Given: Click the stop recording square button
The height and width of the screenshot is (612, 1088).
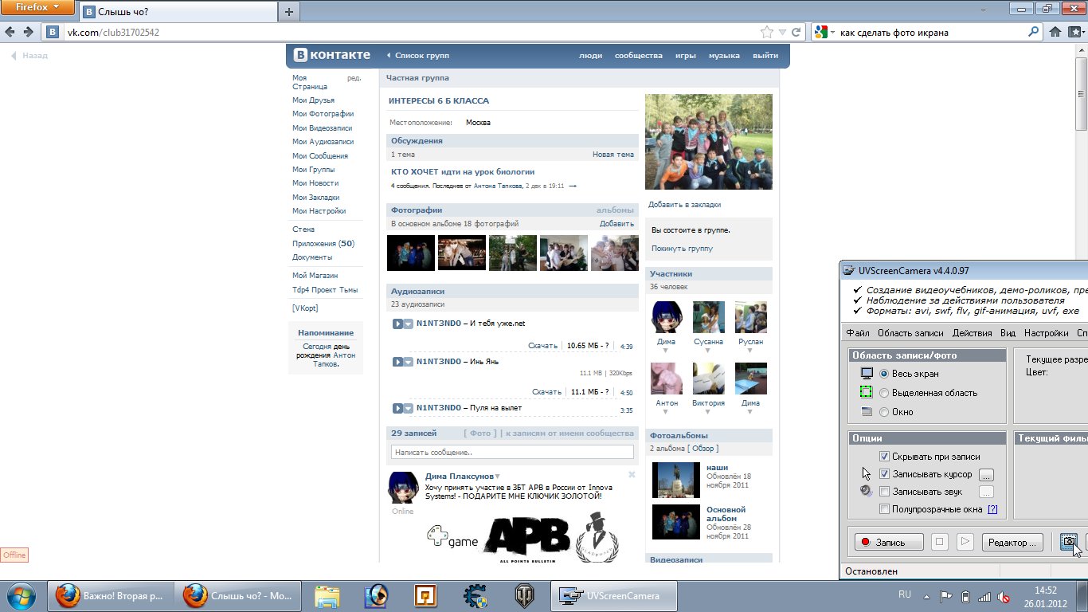Looking at the screenshot, I should tap(940, 542).
